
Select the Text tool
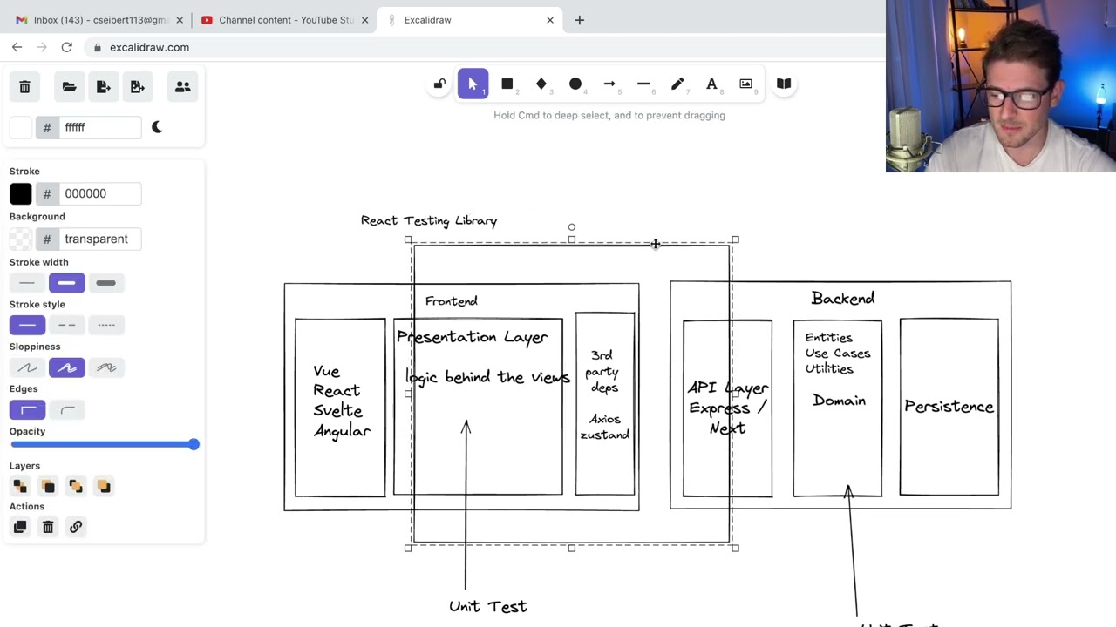[x=711, y=84]
